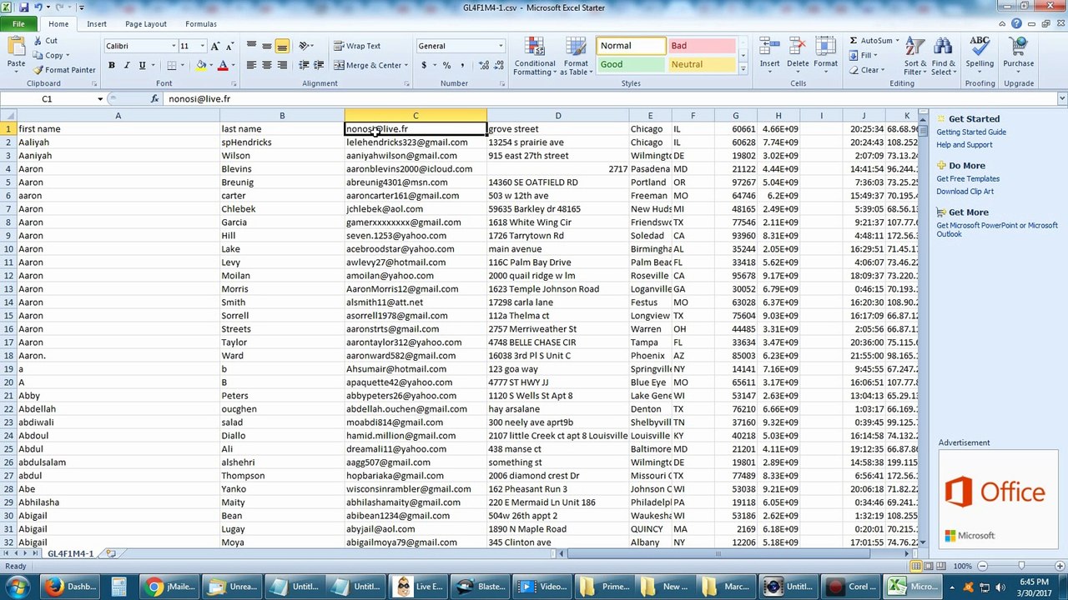1068x600 pixels.
Task: Toggle Wrap Text
Action: pyautogui.click(x=357, y=46)
